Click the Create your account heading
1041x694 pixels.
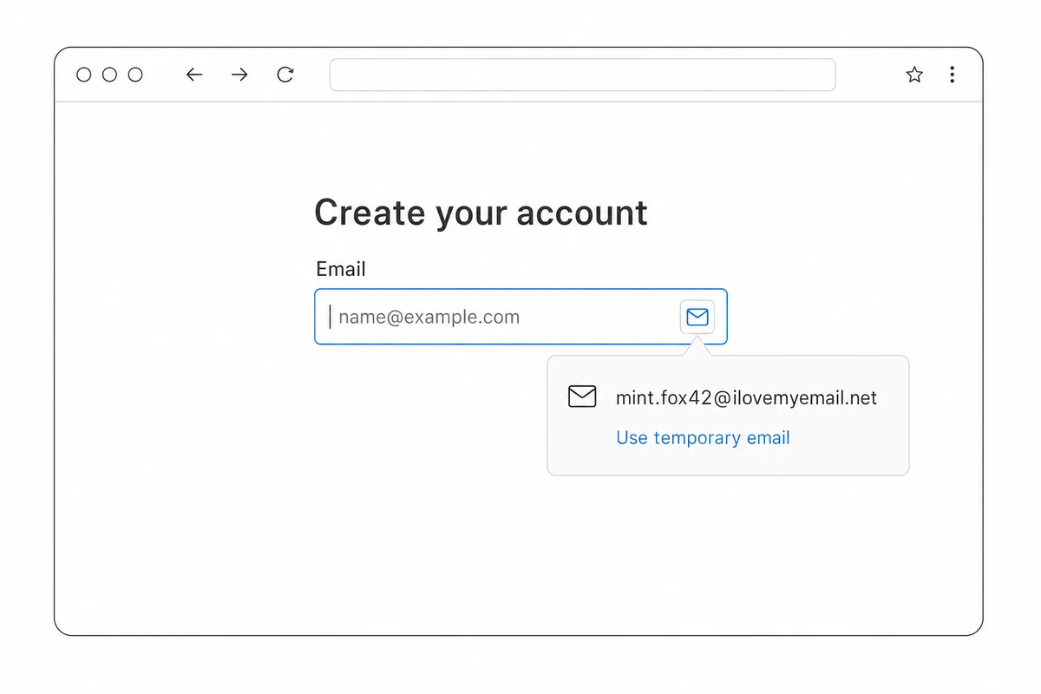point(481,213)
